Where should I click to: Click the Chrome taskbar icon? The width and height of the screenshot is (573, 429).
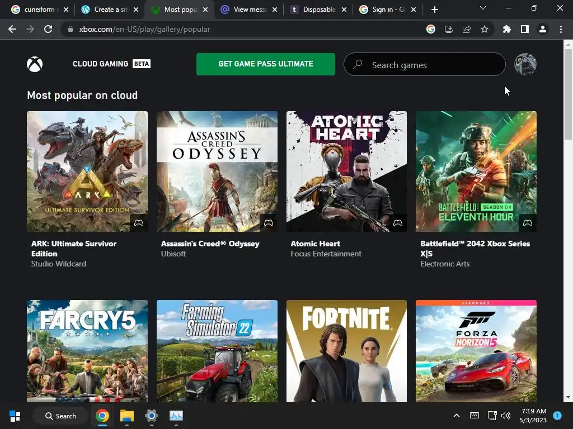point(102,416)
